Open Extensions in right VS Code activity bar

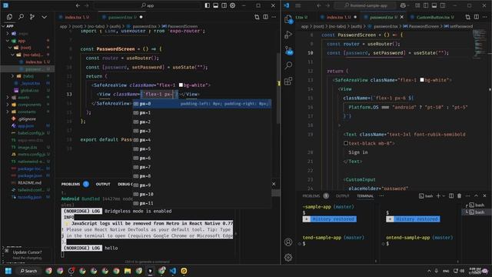point(288,81)
